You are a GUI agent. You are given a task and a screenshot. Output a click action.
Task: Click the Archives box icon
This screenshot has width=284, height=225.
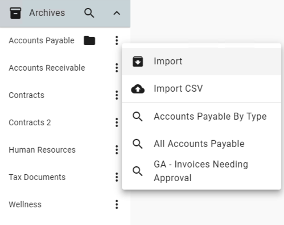click(15, 13)
